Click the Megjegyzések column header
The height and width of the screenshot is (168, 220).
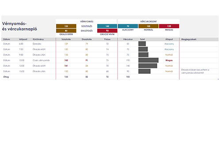189,39
